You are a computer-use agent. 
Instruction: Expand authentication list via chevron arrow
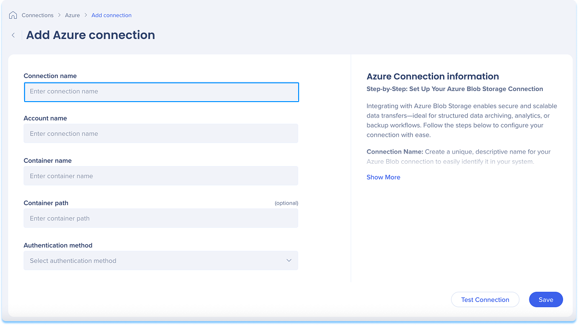coord(289,260)
